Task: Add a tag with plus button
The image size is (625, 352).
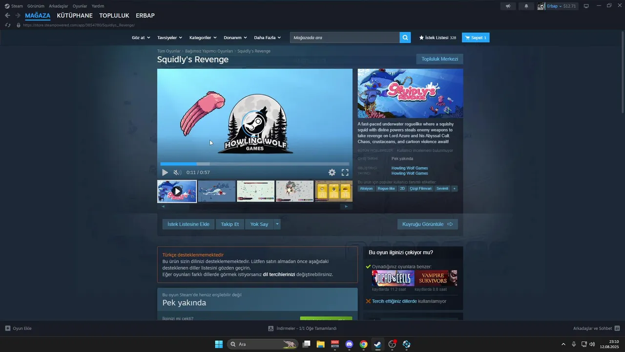Action: click(454, 188)
